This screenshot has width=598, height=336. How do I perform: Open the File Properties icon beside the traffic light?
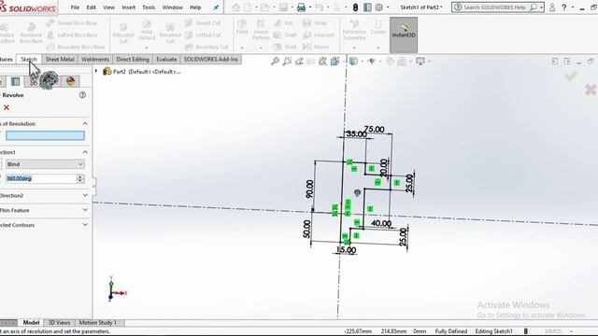(367, 7)
